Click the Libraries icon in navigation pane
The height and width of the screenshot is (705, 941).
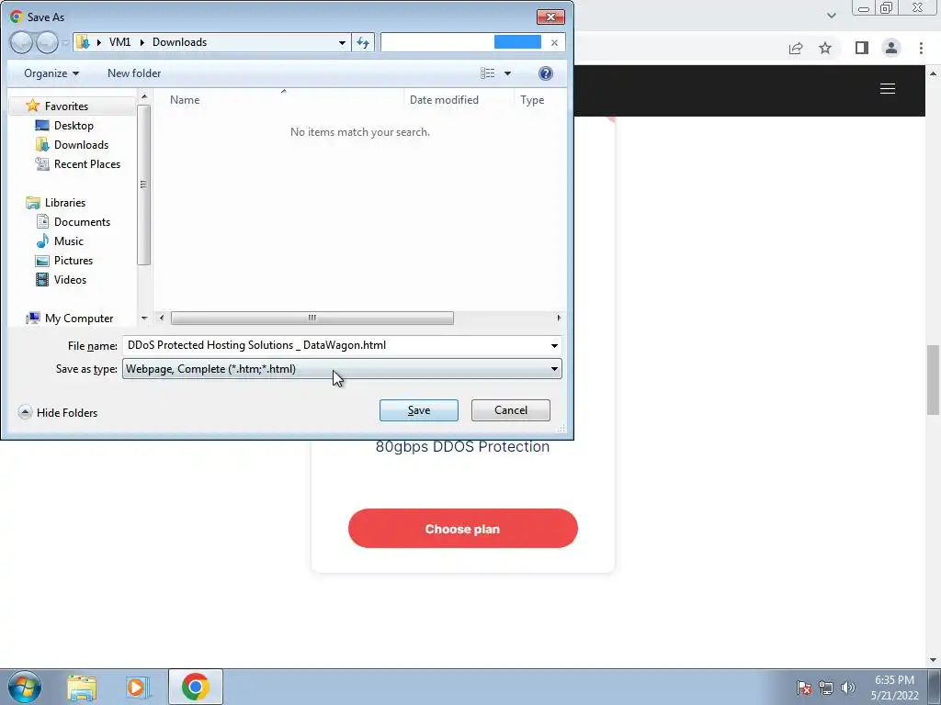(x=33, y=203)
